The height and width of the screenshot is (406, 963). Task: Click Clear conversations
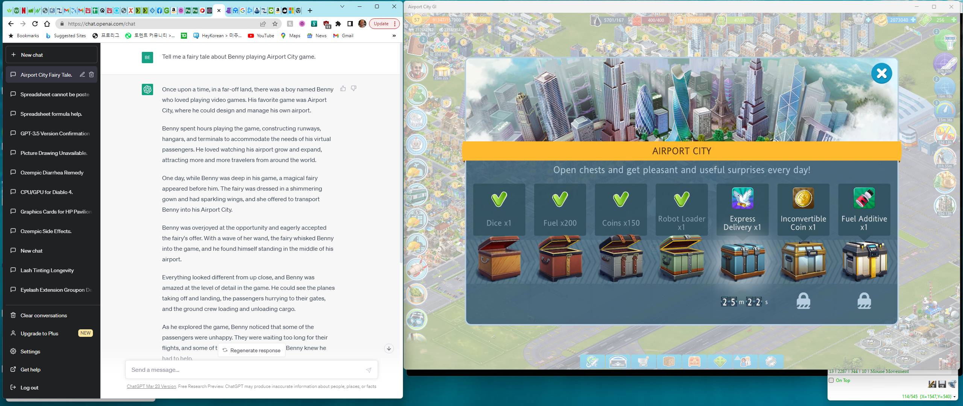tap(52, 315)
